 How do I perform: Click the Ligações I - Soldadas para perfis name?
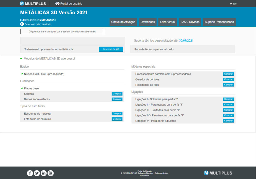(157, 99)
